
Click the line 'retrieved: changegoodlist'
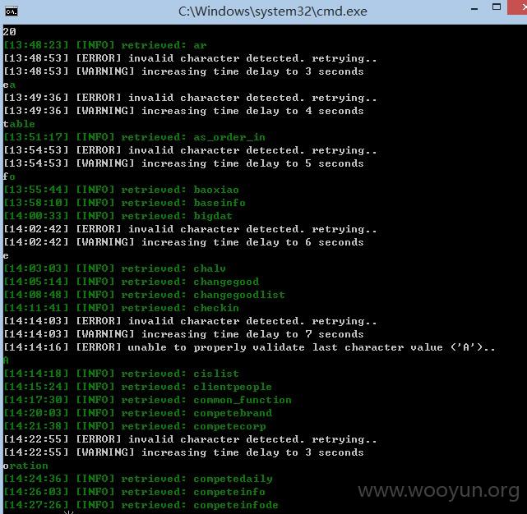[x=144, y=295]
